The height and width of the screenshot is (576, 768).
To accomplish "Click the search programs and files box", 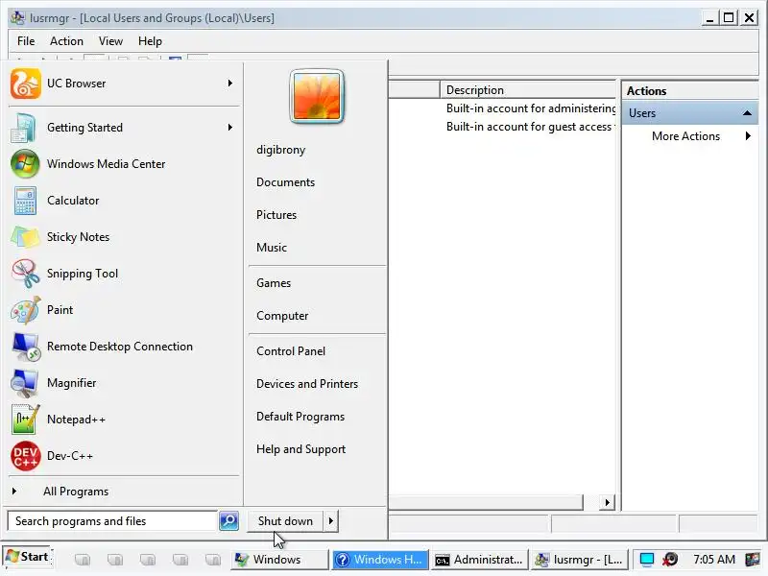I will pos(112,521).
